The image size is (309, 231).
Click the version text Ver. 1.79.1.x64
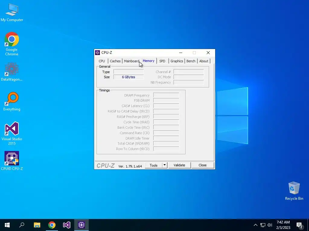[x=130, y=166]
